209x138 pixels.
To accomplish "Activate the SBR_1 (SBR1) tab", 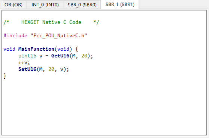I will (x=120, y=4).
